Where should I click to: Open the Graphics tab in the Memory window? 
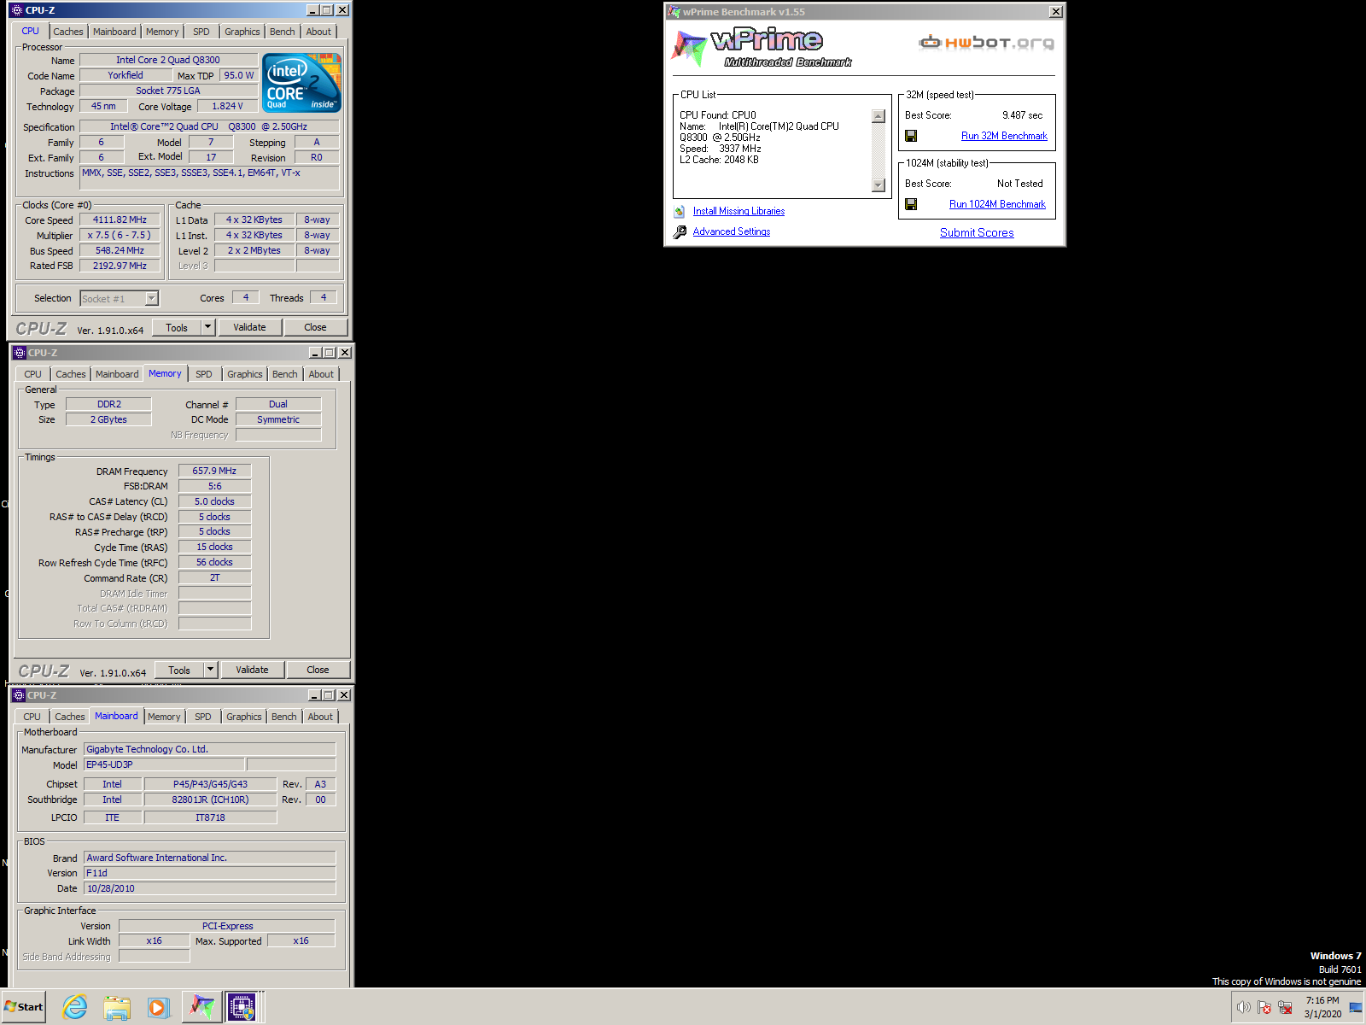[x=245, y=374]
